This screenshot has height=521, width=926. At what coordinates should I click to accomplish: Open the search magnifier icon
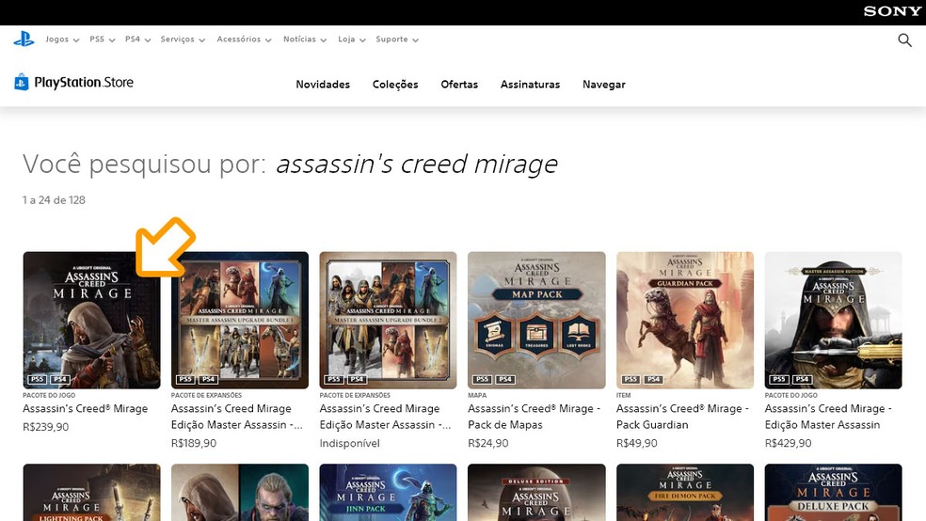point(904,39)
